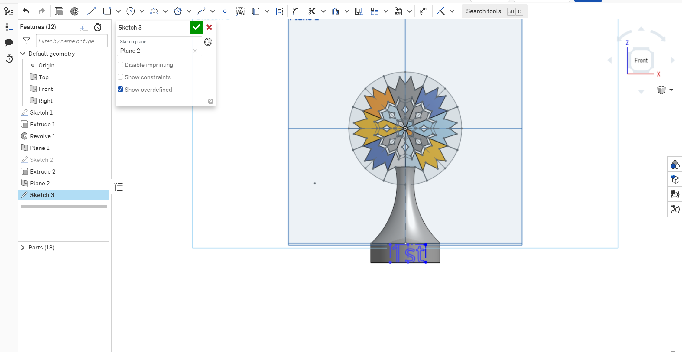The height and width of the screenshot is (352, 682).
Task: Click the help icon in Sketch 3 dialog
Action: coord(210,101)
